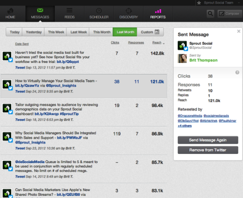Click the help question mark icon
This screenshot has width=243, height=198.
[237, 73]
